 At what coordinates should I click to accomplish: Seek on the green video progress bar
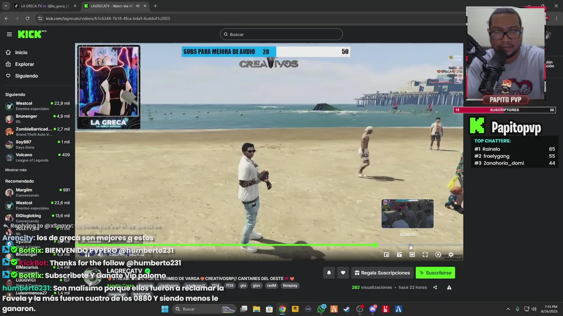pos(269,245)
